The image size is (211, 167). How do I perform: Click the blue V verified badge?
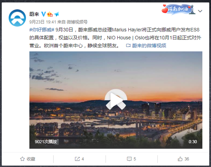click(43, 14)
